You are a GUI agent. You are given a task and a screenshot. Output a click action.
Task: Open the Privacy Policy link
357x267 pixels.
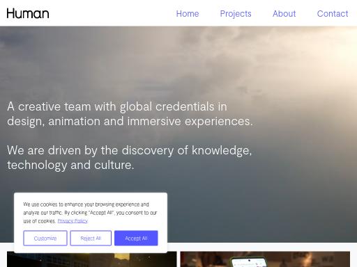click(73, 221)
